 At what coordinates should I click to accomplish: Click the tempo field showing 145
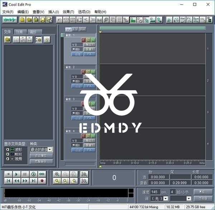pos(156,192)
